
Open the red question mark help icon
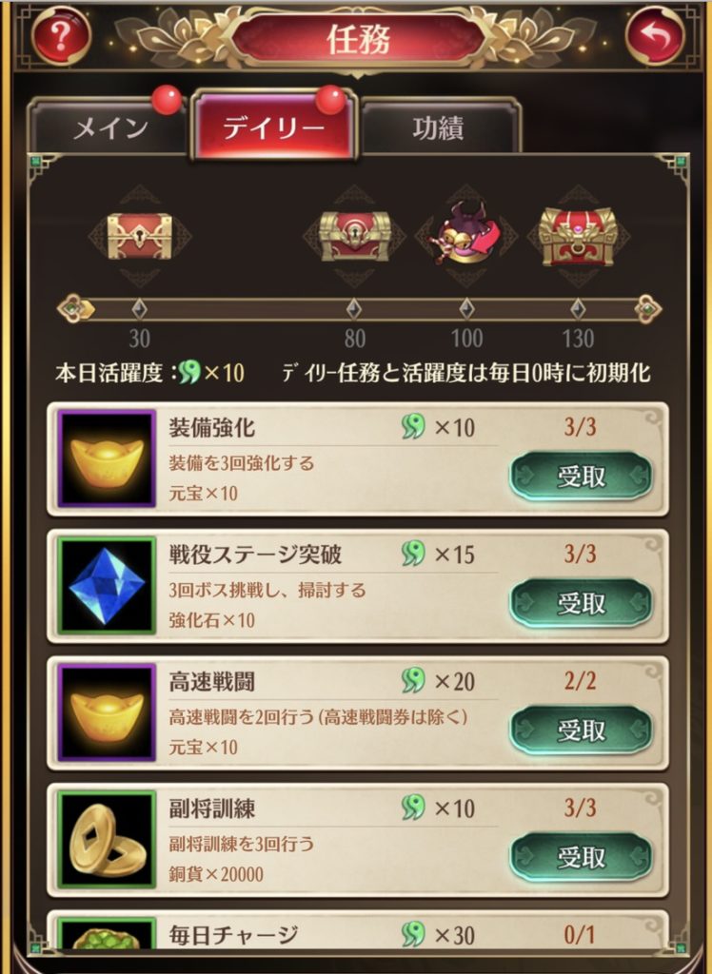point(61,35)
